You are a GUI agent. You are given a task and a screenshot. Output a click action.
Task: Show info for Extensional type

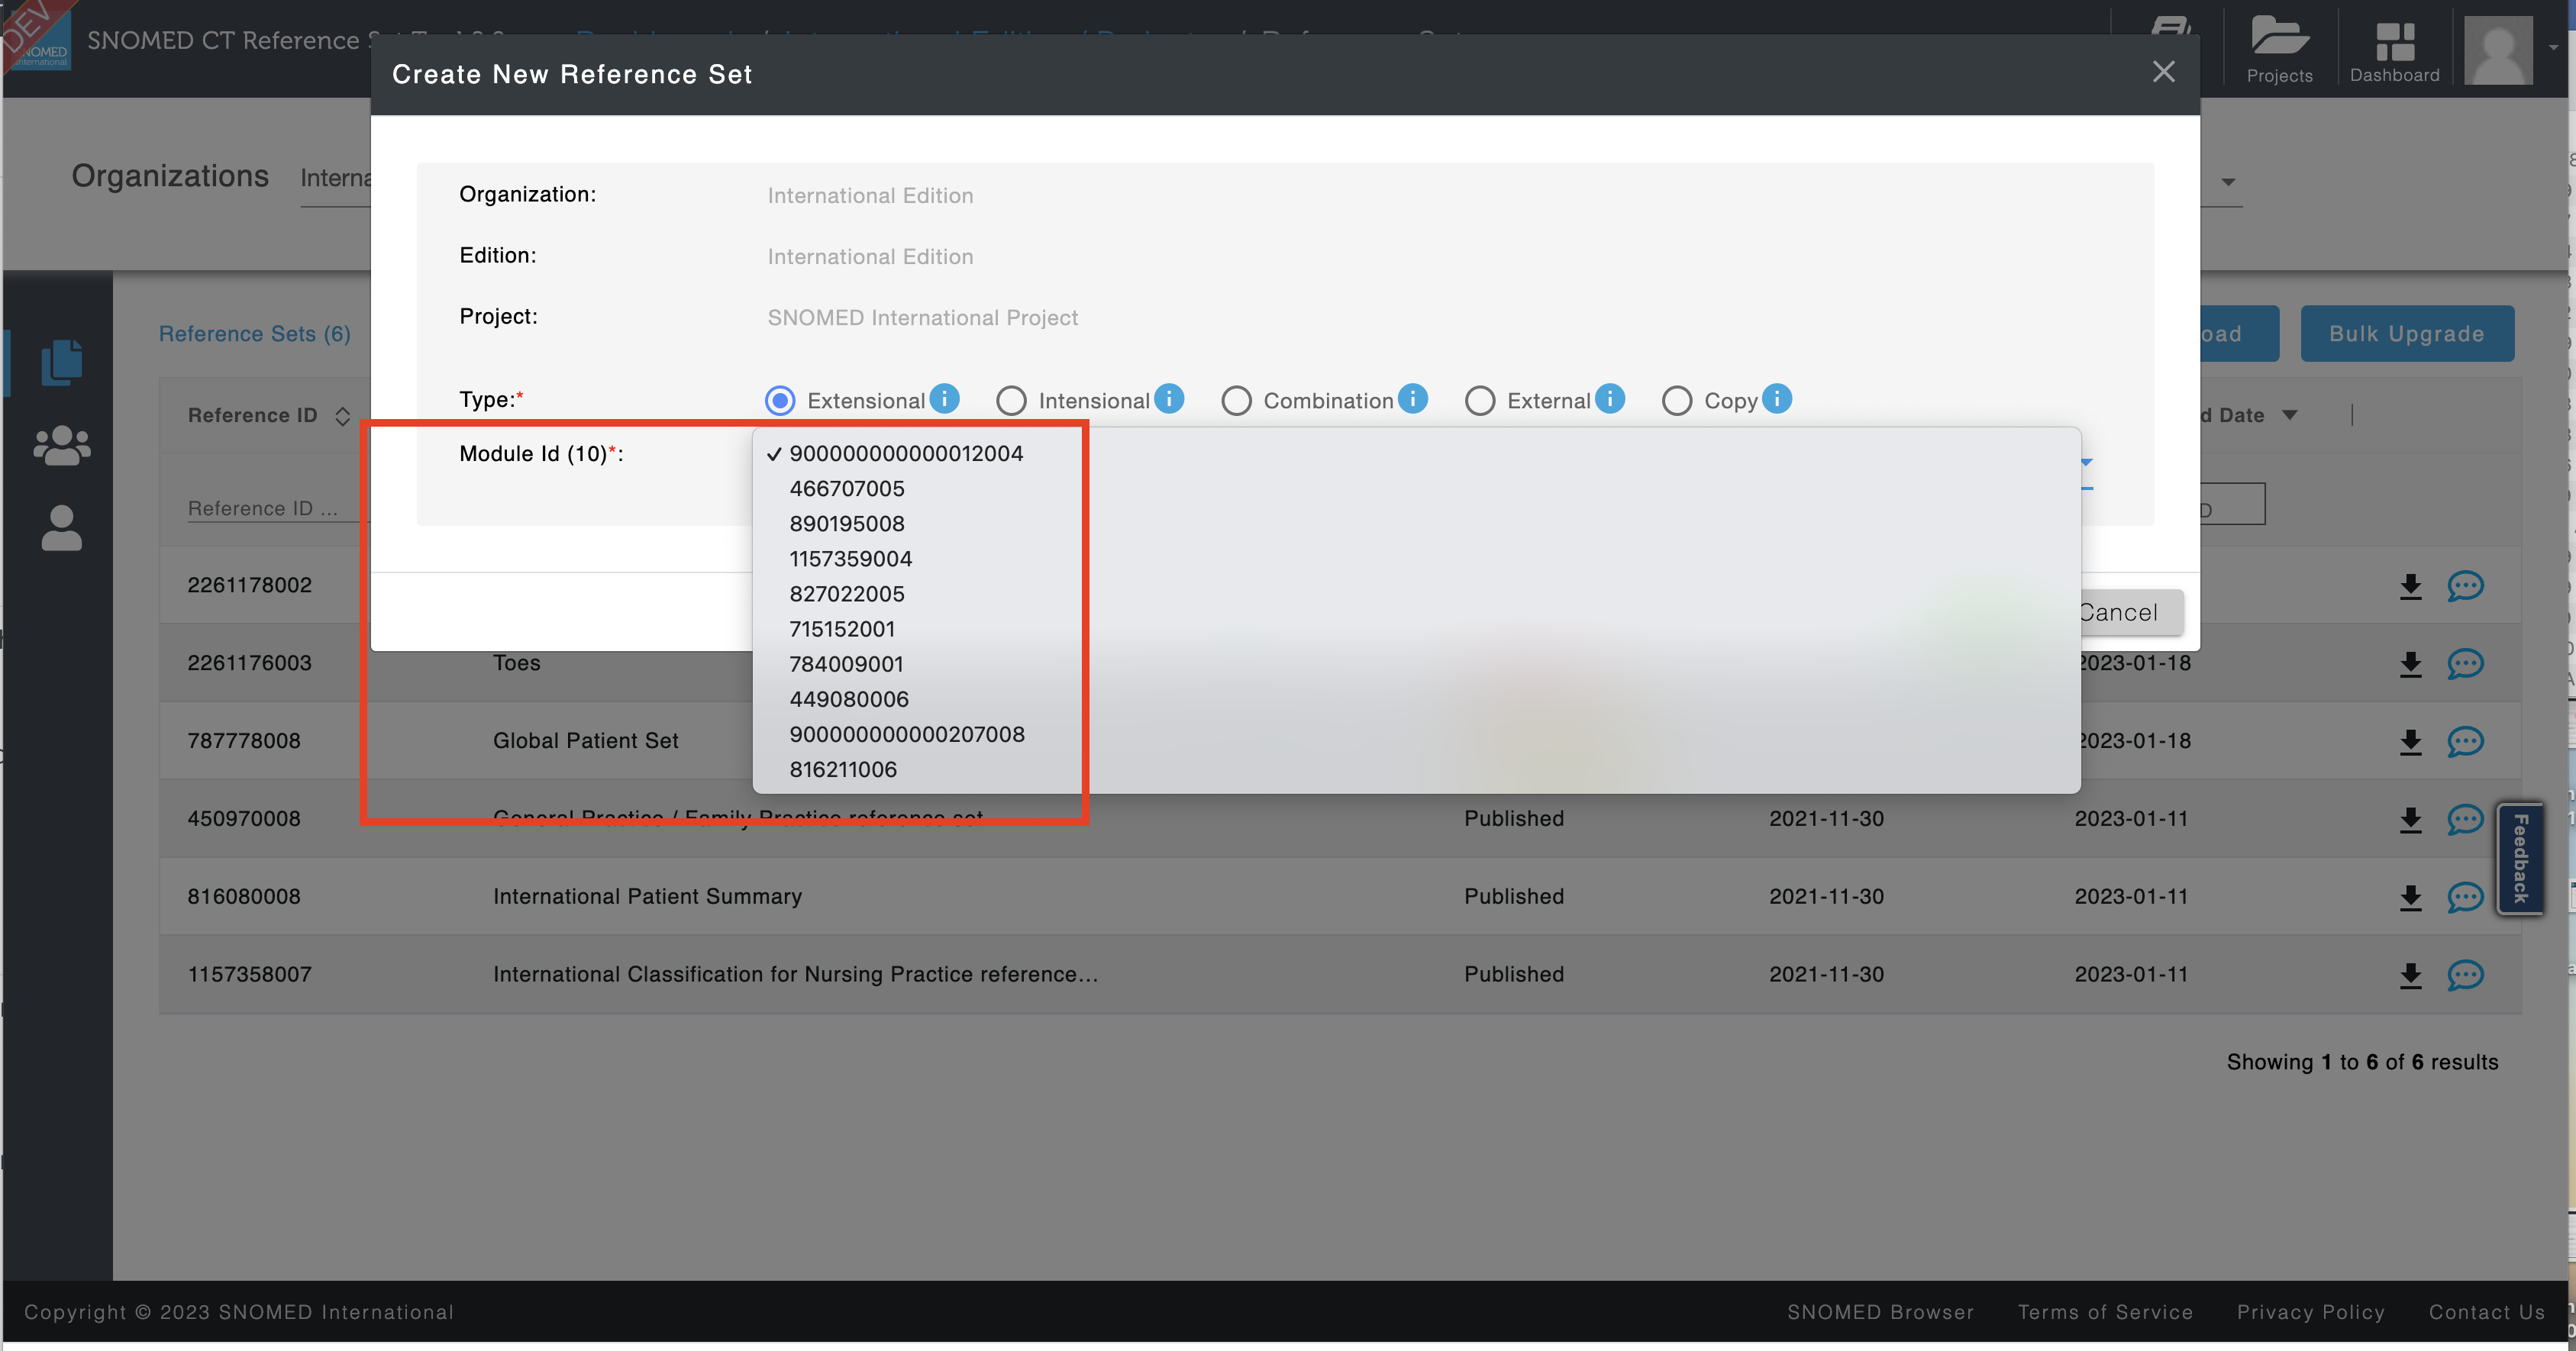click(x=944, y=399)
